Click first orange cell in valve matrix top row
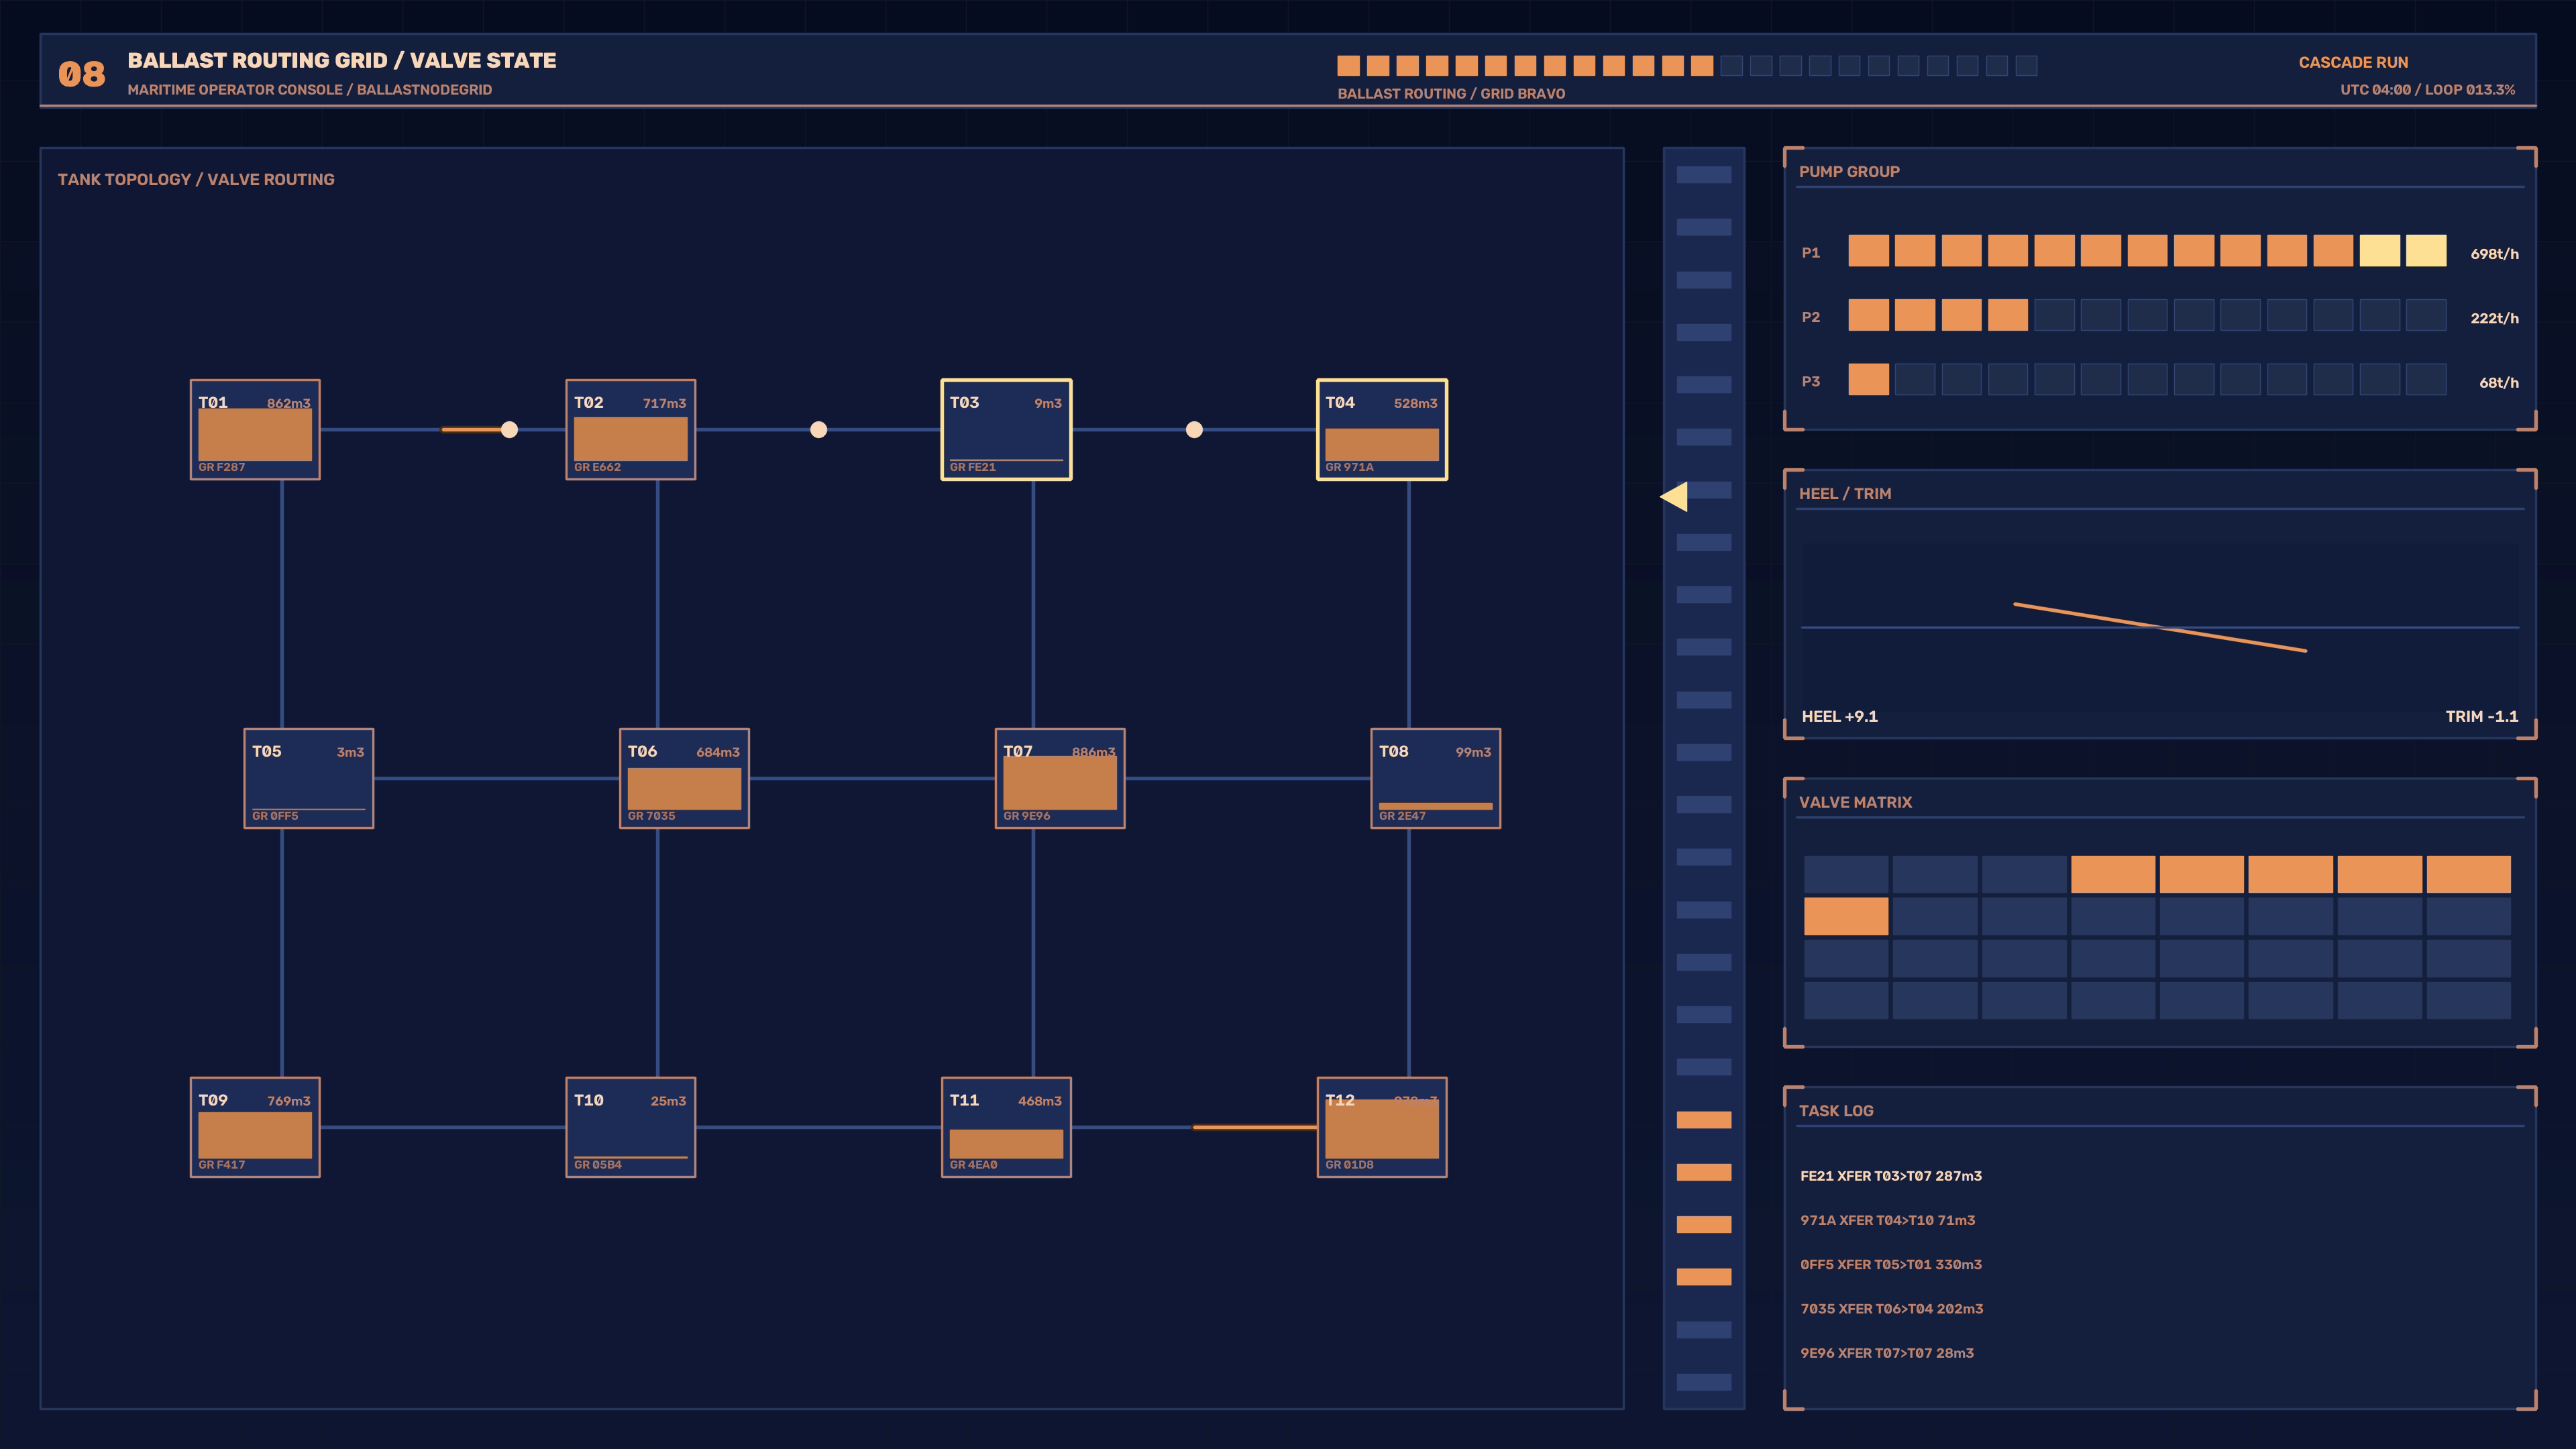The height and width of the screenshot is (1449, 2576). point(2113,874)
